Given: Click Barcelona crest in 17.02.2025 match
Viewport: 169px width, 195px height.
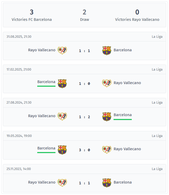Looking at the screenshot, I should [62, 83].
